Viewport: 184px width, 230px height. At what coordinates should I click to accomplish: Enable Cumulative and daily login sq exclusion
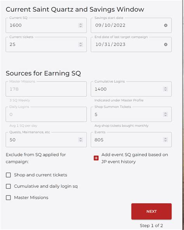8,186
